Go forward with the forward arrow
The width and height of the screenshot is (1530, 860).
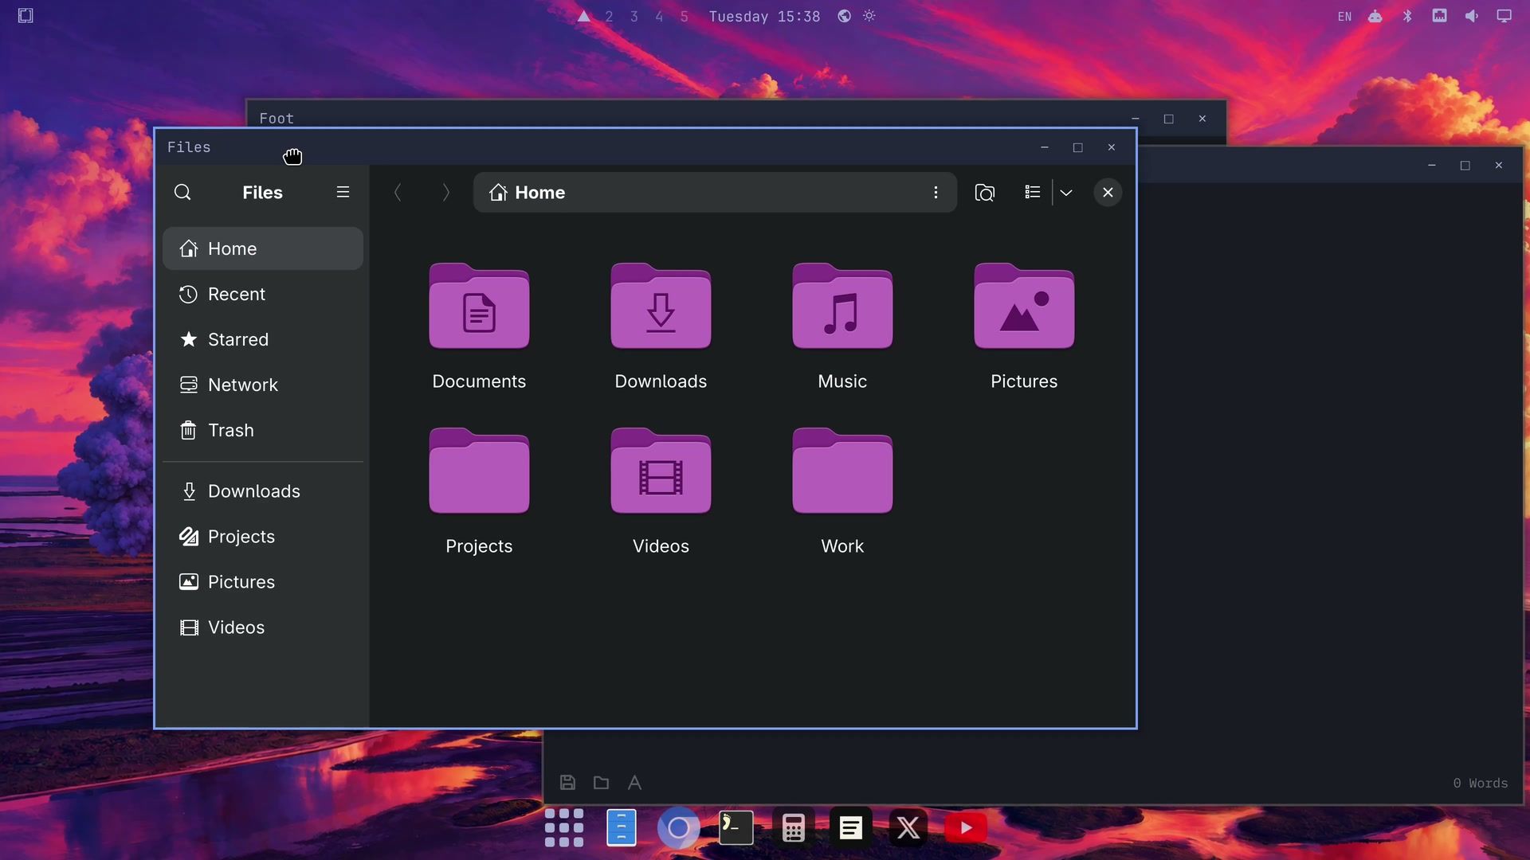pyautogui.click(x=445, y=193)
